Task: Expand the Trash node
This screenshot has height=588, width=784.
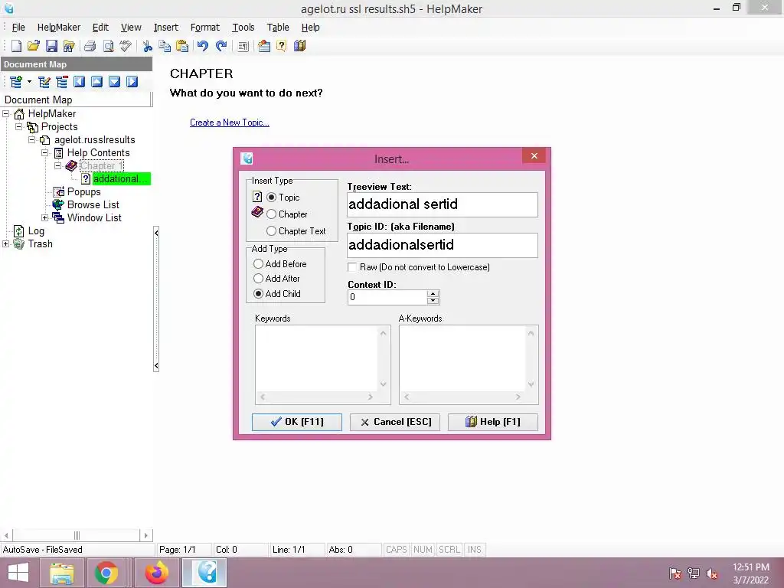Action: (6, 244)
